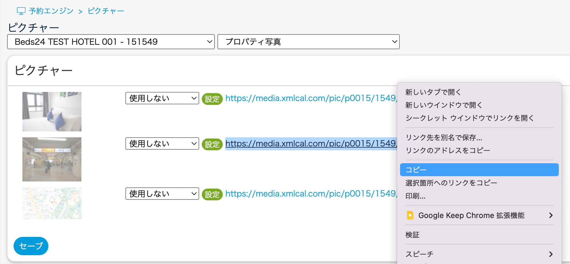
Task: Click the monitor icon in breadcrumb
Action: point(21,11)
